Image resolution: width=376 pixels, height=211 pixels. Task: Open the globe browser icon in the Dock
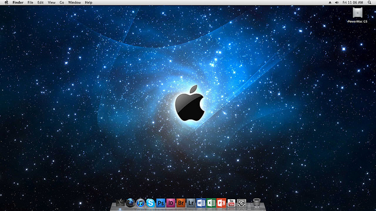(130, 203)
